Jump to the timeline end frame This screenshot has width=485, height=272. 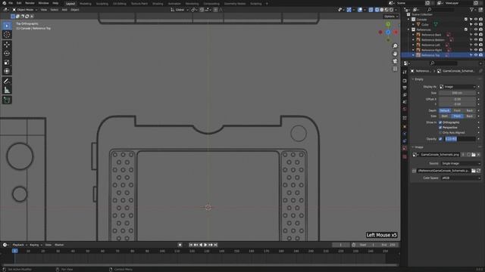tap(215, 245)
